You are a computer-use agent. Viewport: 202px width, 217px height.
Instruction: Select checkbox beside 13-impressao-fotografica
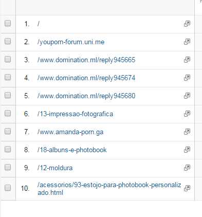click(x=8, y=113)
